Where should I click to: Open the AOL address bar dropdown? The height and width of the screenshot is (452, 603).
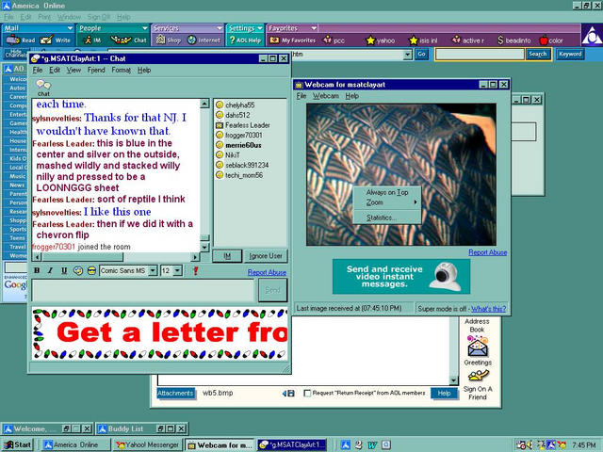point(408,55)
